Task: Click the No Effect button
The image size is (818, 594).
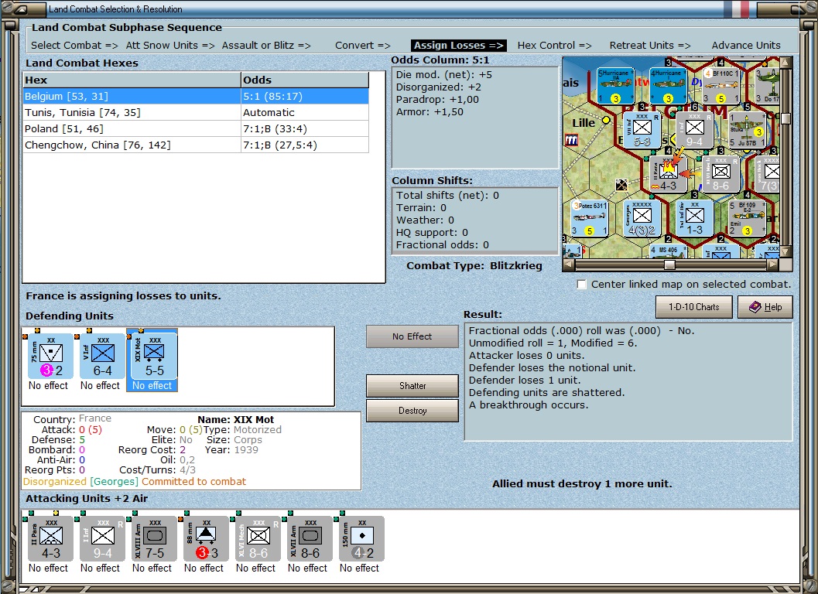Action: pyautogui.click(x=412, y=336)
